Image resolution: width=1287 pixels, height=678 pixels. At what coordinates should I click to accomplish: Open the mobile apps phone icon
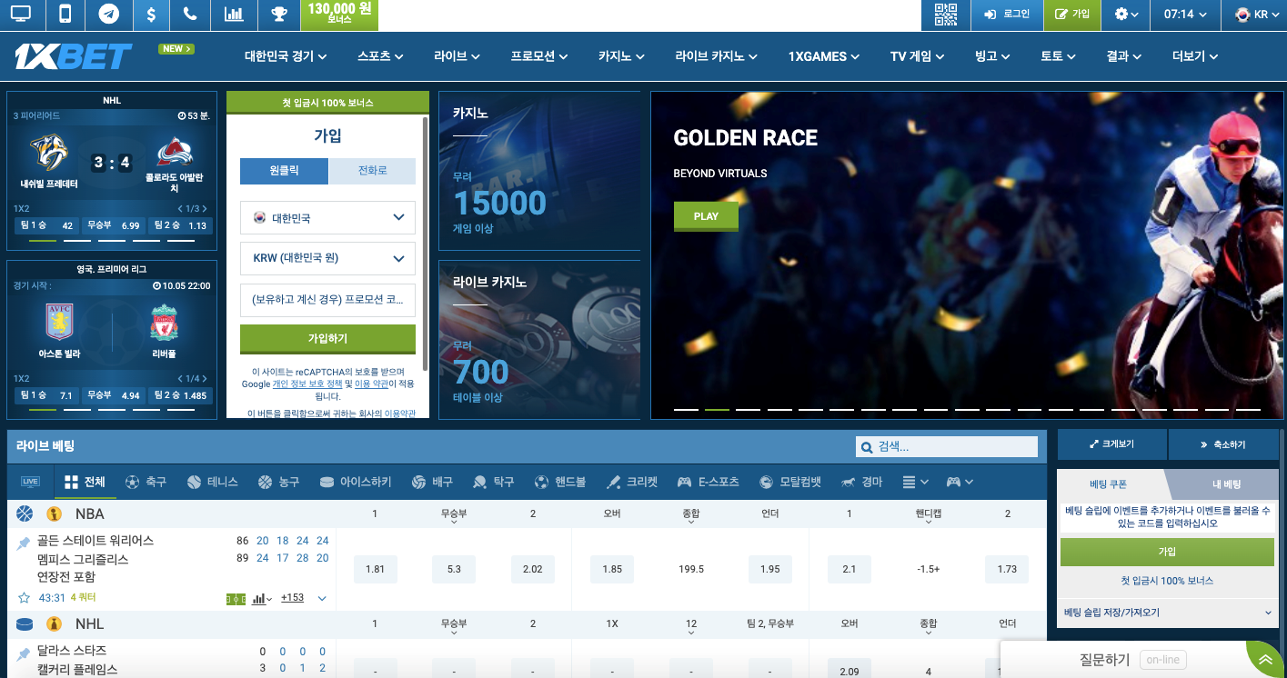[x=65, y=15]
